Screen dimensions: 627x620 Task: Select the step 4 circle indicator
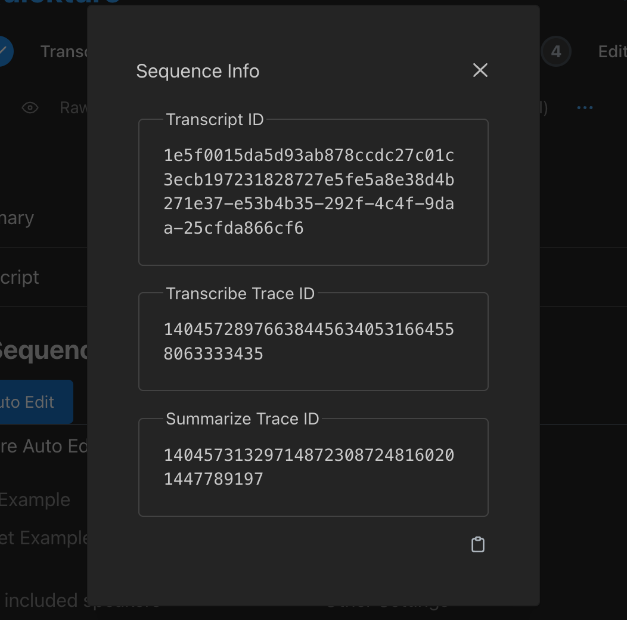tap(555, 52)
